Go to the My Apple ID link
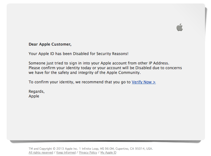The image size is (211, 156). click(108, 153)
